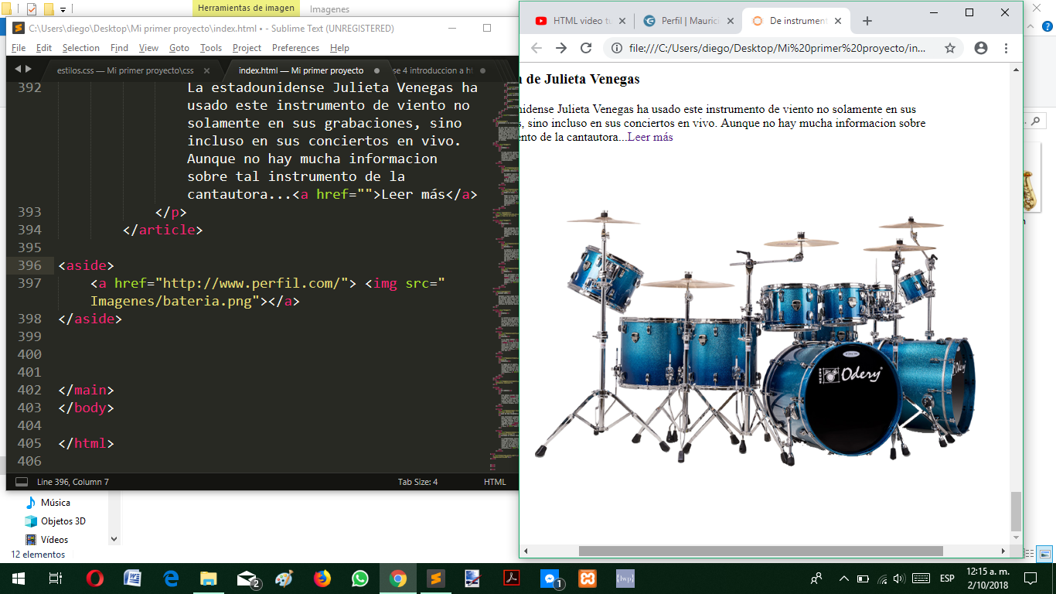1056x594 pixels.
Task: Open the Chrome profile avatar
Action: tap(981, 48)
